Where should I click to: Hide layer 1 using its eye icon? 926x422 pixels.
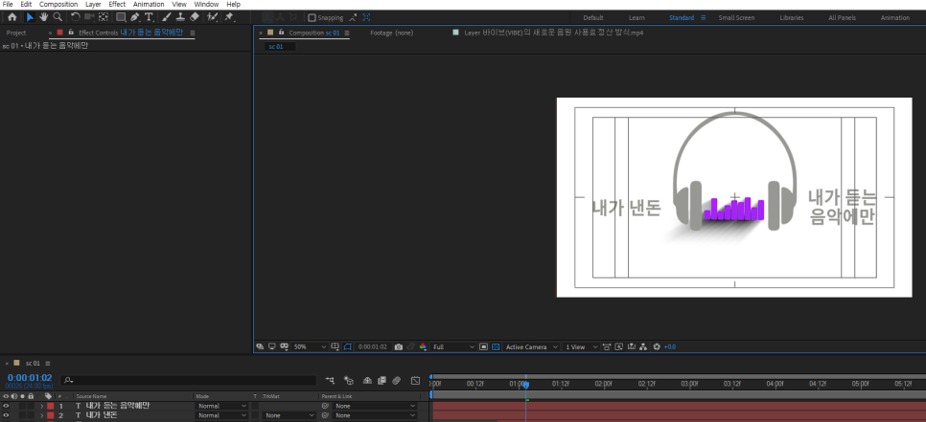point(6,406)
